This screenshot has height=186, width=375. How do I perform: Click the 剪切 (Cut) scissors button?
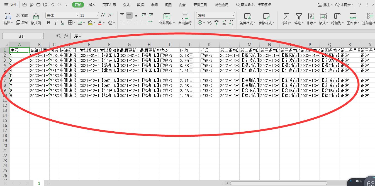[x=22, y=16]
